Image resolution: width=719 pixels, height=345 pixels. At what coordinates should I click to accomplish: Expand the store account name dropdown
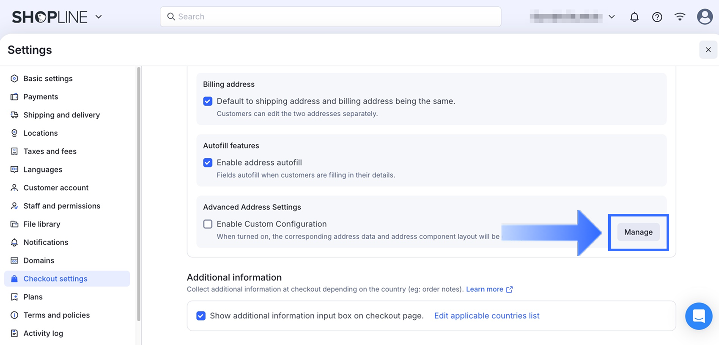[611, 17]
